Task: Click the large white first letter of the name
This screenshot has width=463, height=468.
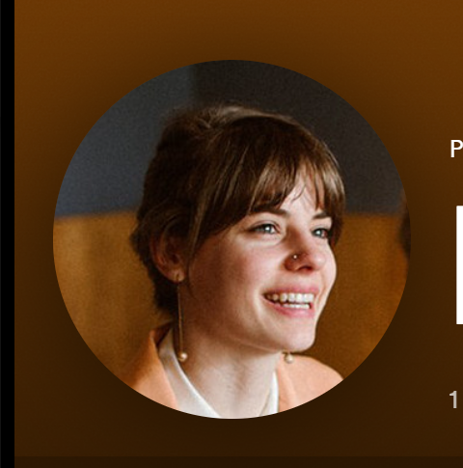Action: (x=460, y=264)
